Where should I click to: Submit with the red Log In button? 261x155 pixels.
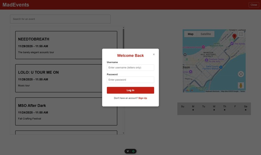130,90
